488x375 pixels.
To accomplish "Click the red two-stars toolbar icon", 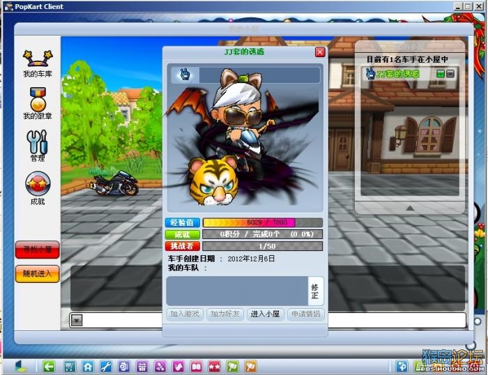I will (215, 367).
